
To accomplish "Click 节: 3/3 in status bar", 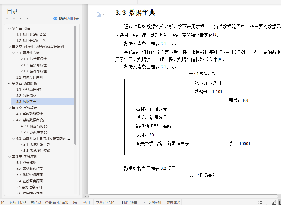I will click(x=36, y=203).
